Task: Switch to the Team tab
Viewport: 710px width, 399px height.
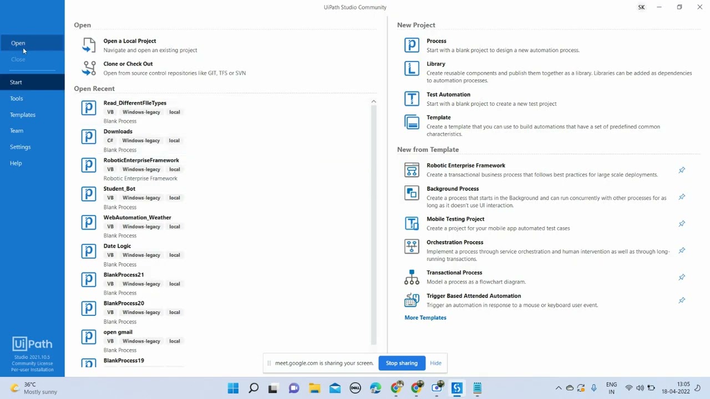Action: tap(32, 131)
